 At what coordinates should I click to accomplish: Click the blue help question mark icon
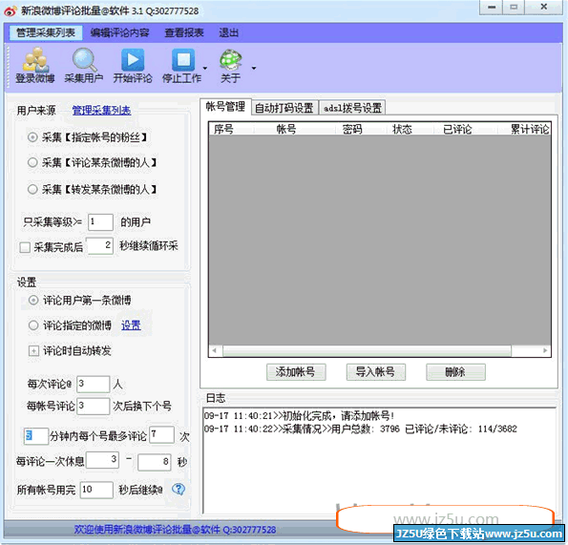coord(179,490)
